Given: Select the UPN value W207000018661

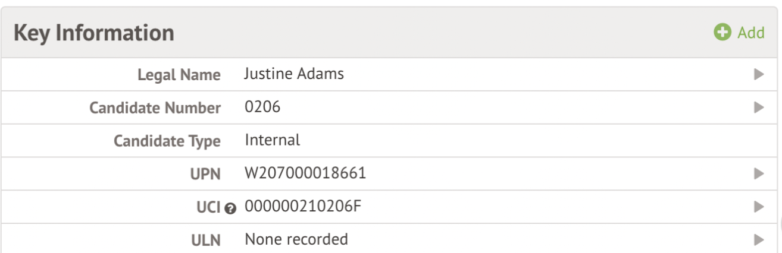Looking at the screenshot, I should (x=305, y=173).
